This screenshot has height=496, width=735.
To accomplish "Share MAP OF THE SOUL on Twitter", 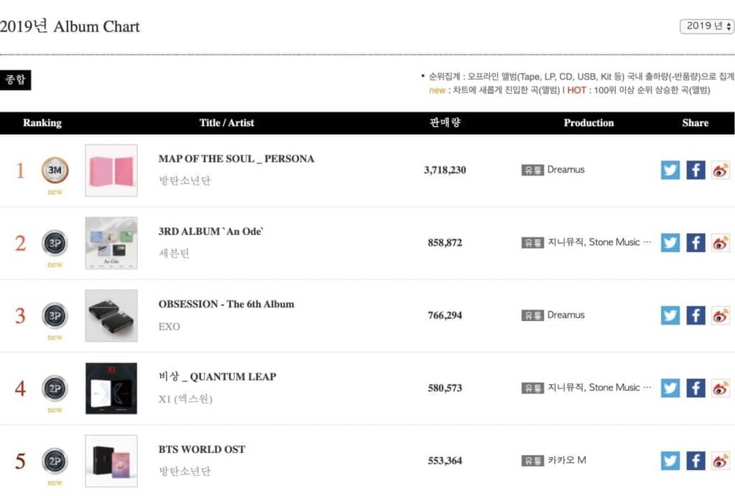I will click(x=670, y=170).
